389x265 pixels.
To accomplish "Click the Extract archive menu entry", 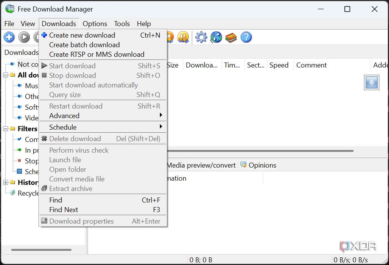I will [x=103, y=189].
